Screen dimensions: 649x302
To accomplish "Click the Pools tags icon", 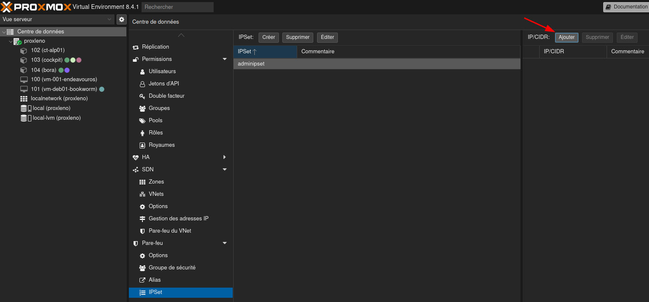I will 142,121.
